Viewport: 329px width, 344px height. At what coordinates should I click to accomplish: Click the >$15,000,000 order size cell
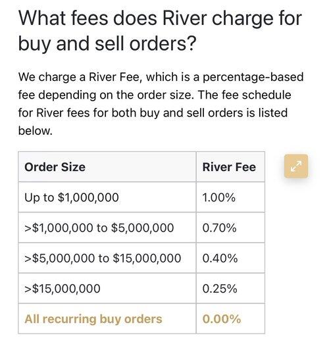107,288
